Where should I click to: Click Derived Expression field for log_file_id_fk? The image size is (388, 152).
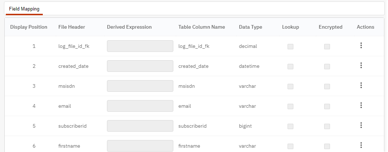[140, 46]
